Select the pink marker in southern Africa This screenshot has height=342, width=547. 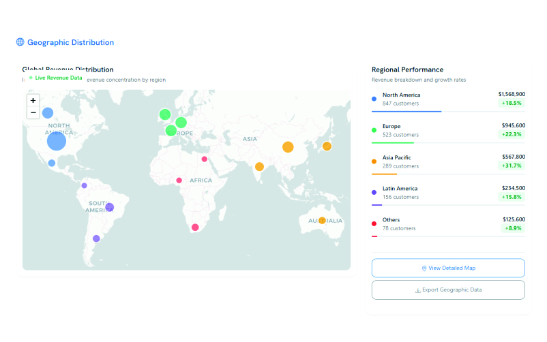click(195, 228)
